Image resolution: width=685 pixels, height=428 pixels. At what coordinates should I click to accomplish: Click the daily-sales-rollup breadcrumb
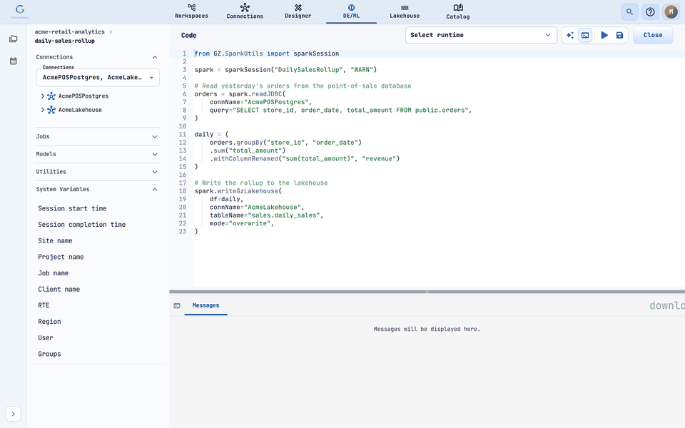pos(65,41)
